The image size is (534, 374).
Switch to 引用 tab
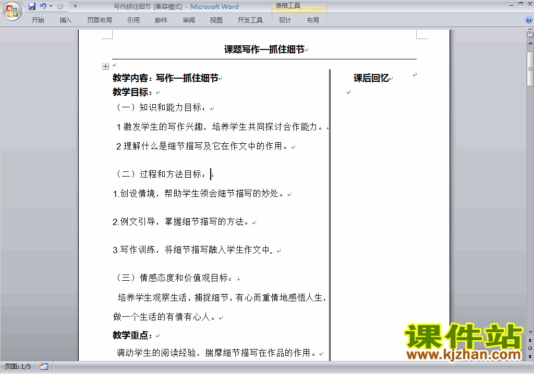133,20
